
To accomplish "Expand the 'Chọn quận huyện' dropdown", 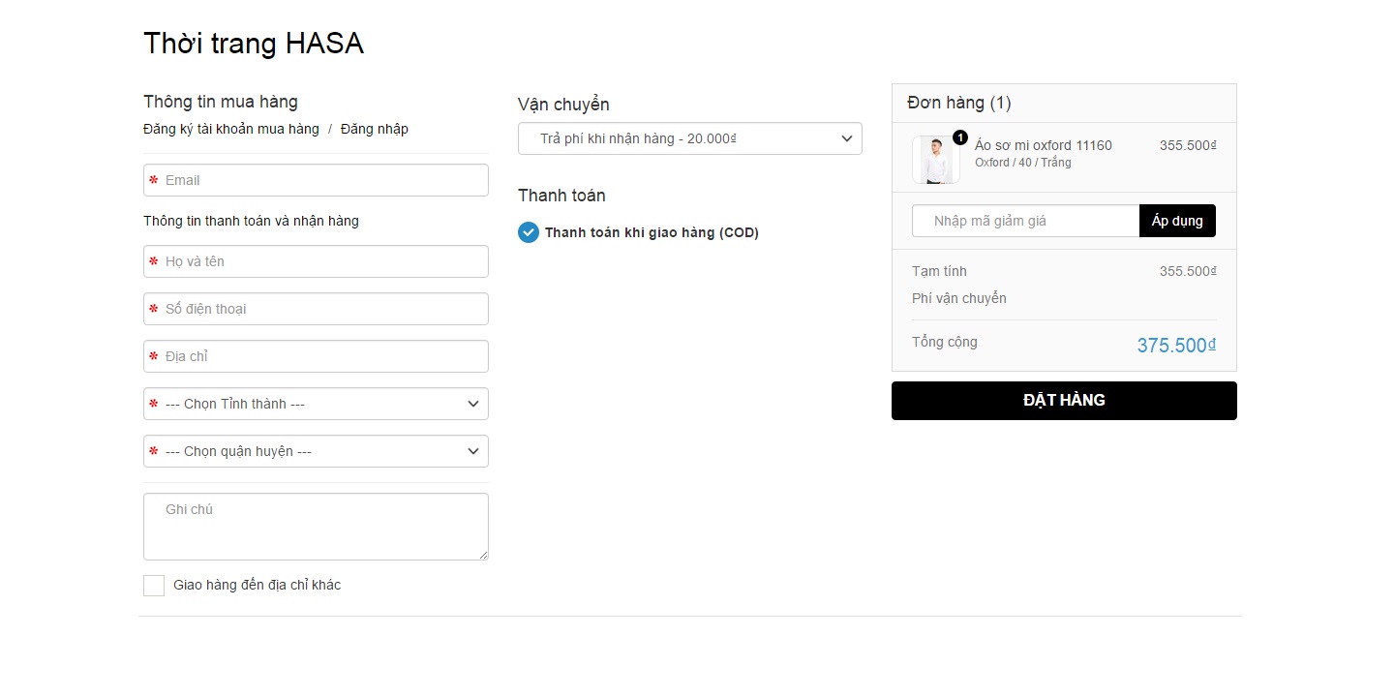I will tap(316, 451).
